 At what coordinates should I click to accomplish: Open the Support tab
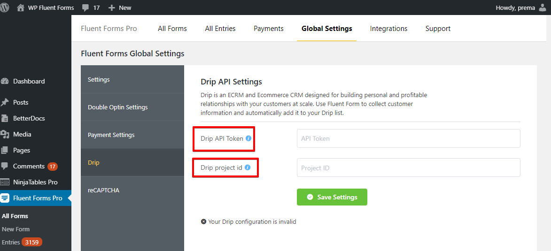click(x=438, y=29)
